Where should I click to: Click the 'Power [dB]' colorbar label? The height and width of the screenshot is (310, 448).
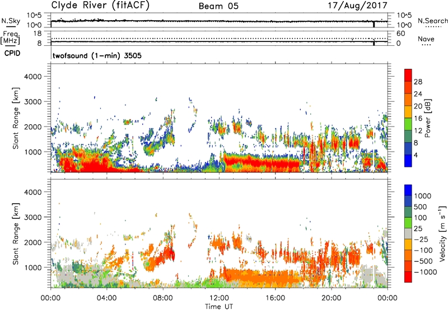pos(427,118)
